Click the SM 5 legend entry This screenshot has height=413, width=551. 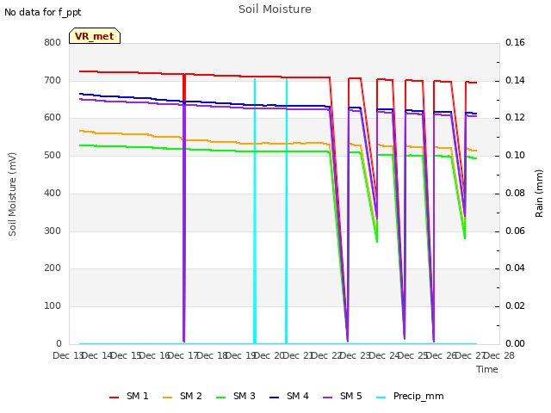point(343,396)
